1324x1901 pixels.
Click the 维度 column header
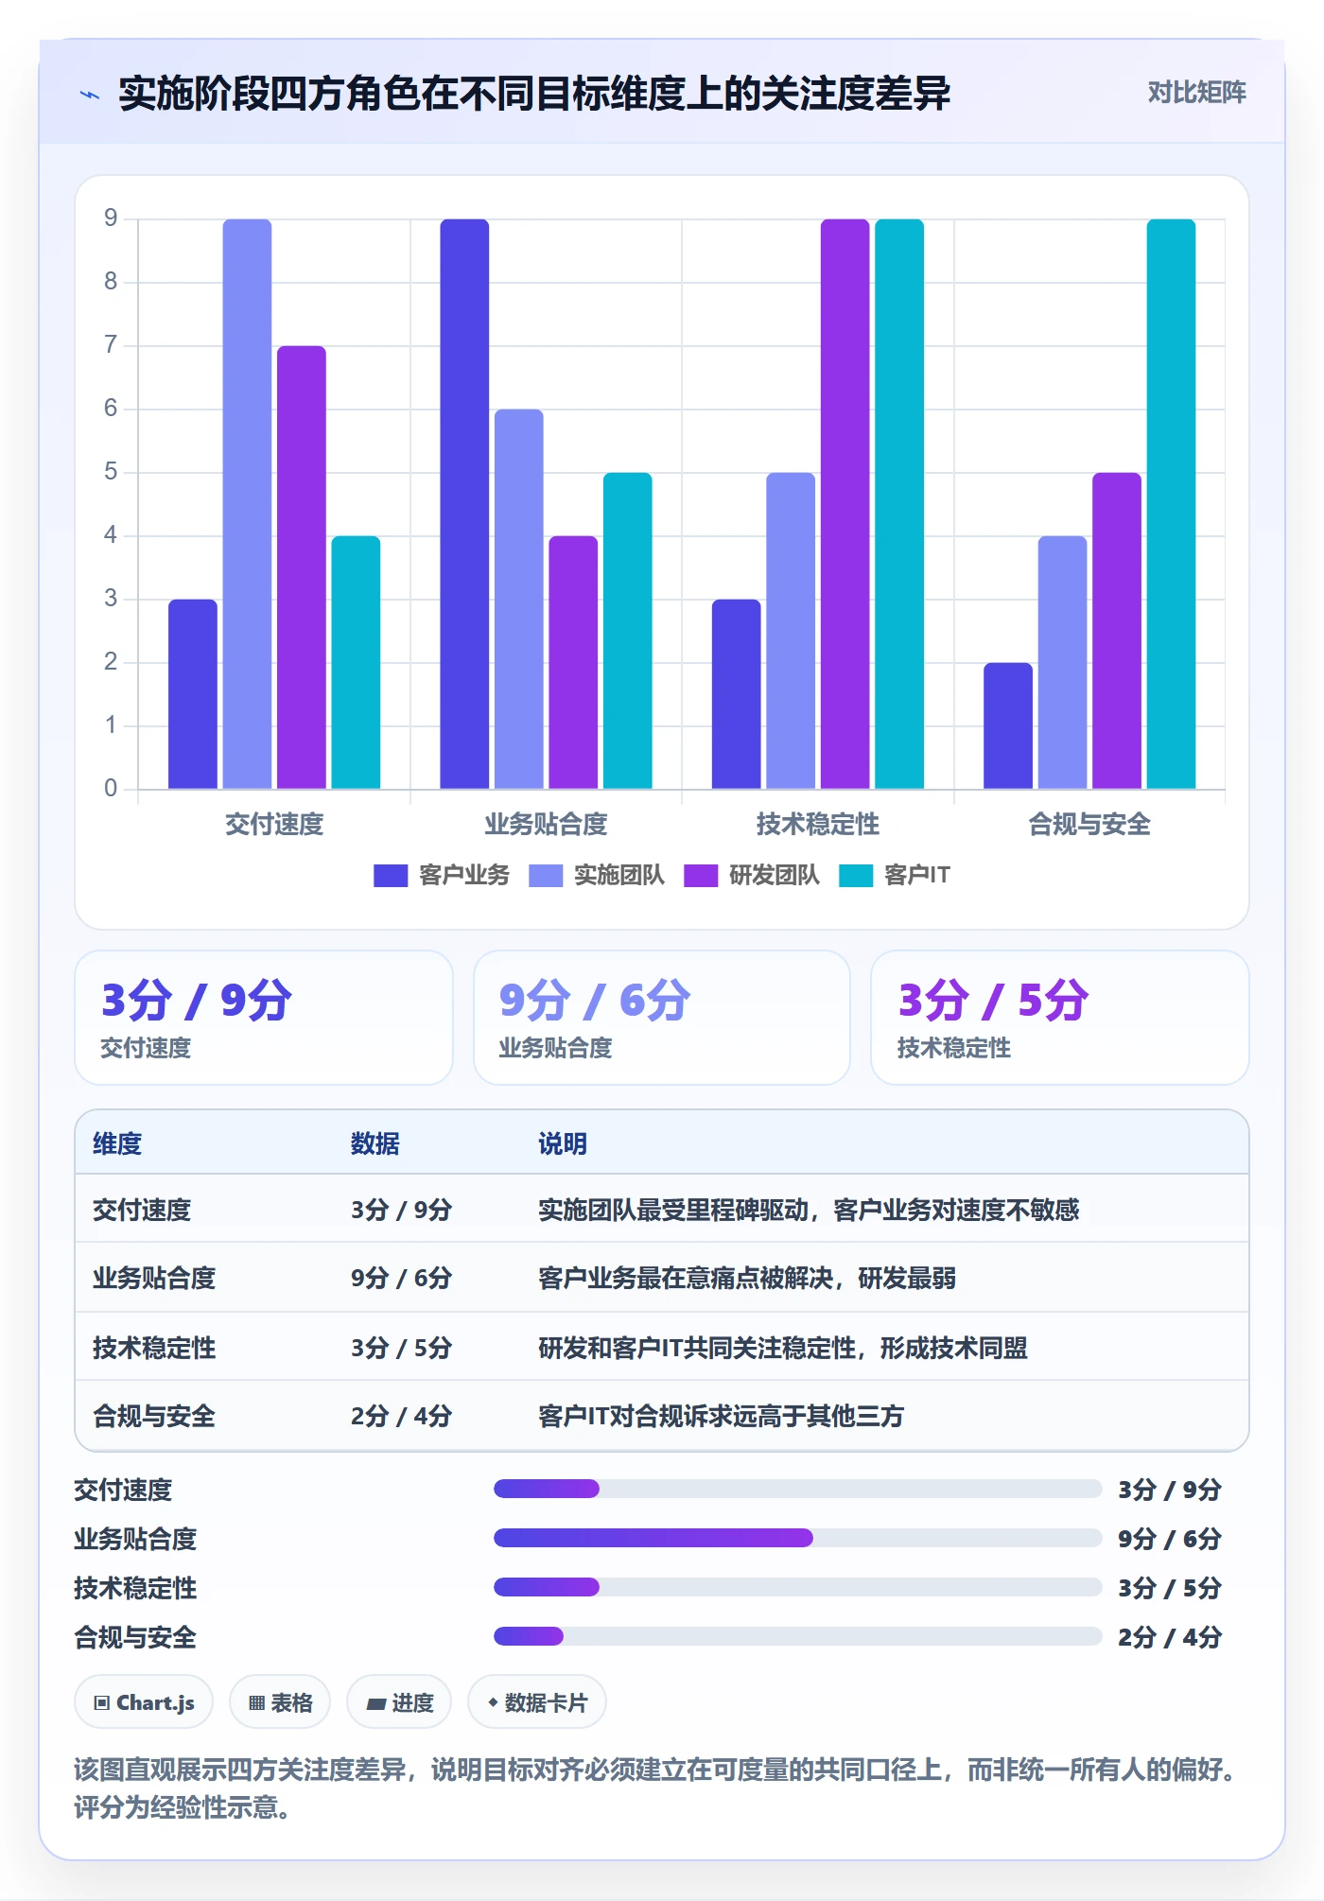117,1143
